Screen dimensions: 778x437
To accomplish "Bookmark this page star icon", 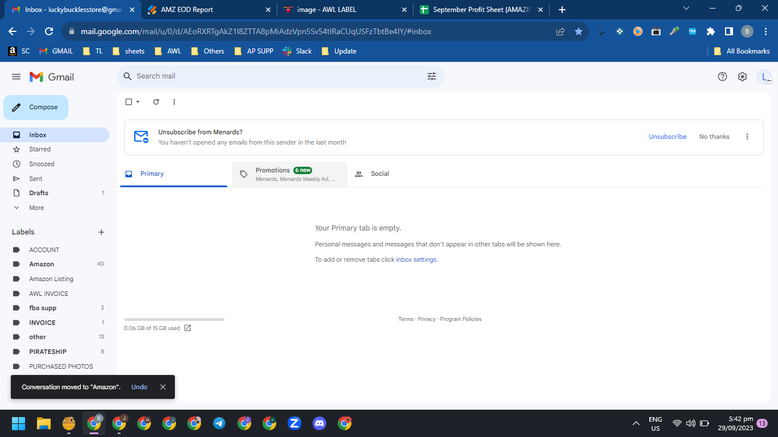I will coord(579,31).
